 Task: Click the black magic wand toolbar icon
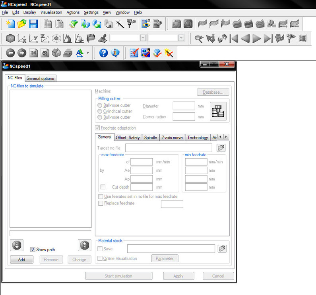tap(120, 24)
